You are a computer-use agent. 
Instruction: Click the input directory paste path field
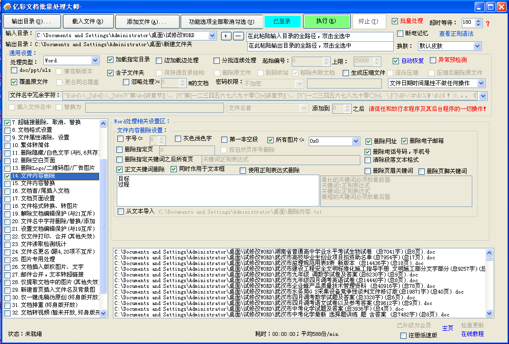(320, 36)
